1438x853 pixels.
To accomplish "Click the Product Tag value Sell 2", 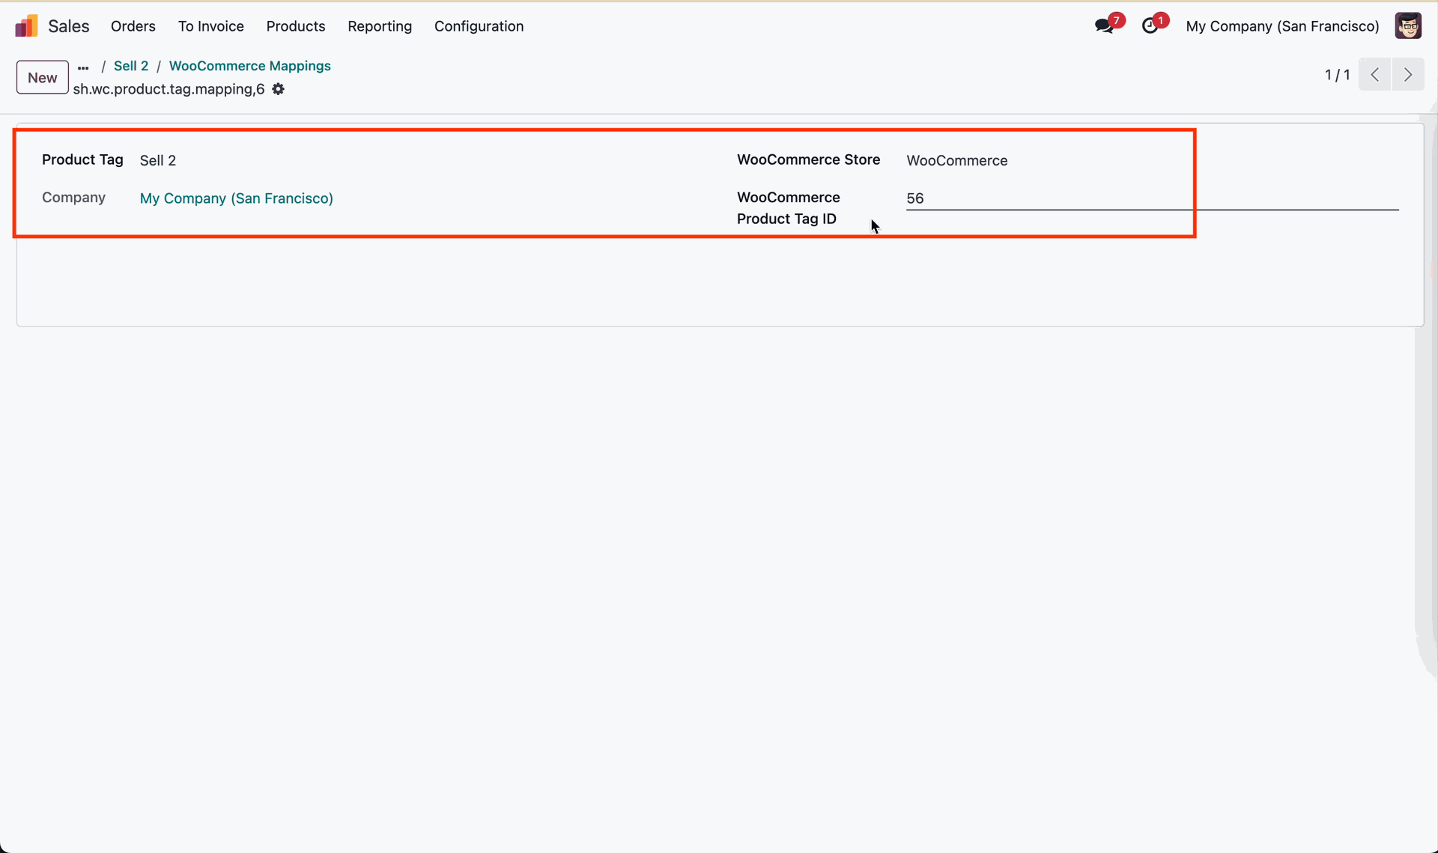I will tap(158, 160).
